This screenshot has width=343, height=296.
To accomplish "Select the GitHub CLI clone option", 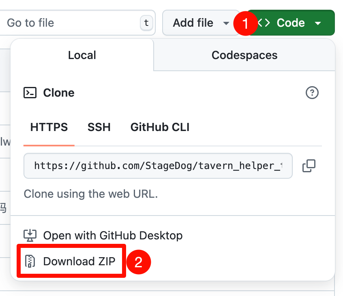I will [x=160, y=127].
